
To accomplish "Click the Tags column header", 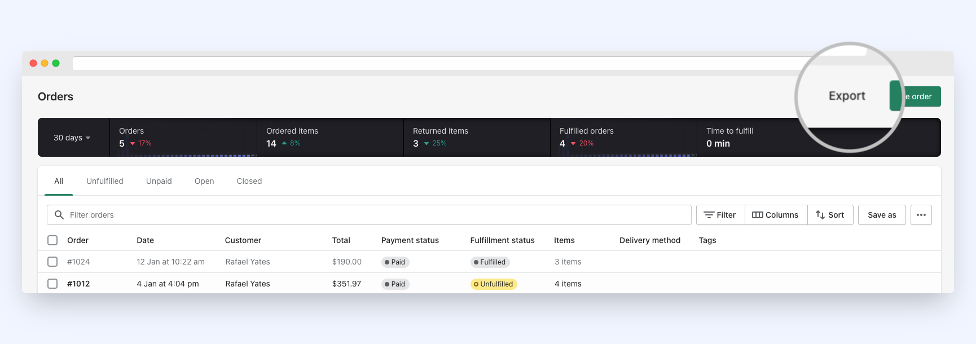I will click(707, 240).
